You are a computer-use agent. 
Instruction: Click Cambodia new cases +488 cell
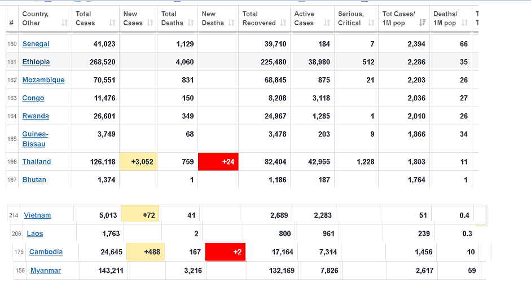click(146, 252)
